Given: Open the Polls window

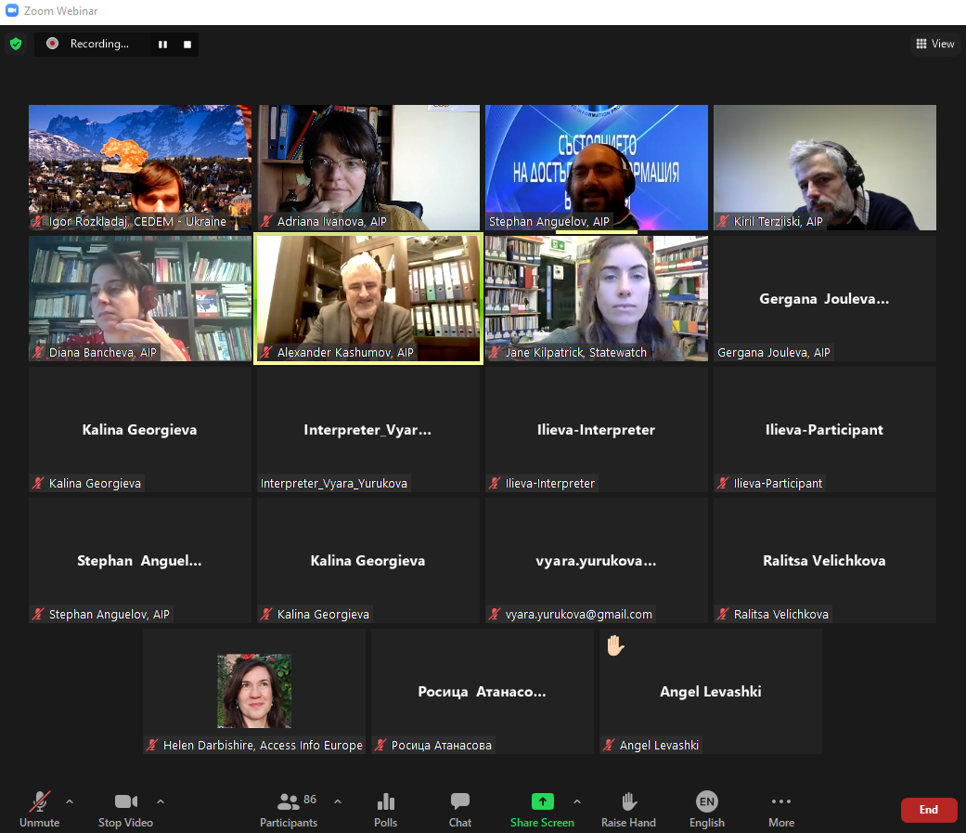Looking at the screenshot, I should pyautogui.click(x=386, y=808).
